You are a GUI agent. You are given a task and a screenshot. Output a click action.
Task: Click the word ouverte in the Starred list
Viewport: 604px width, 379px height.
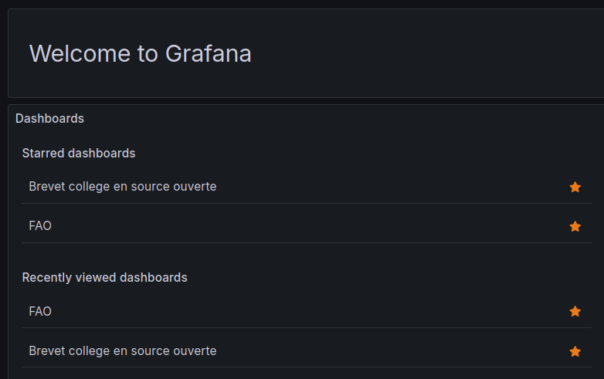coord(195,186)
